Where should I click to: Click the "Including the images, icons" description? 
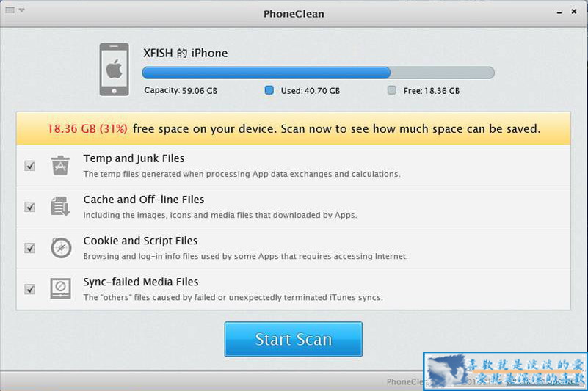(x=220, y=215)
